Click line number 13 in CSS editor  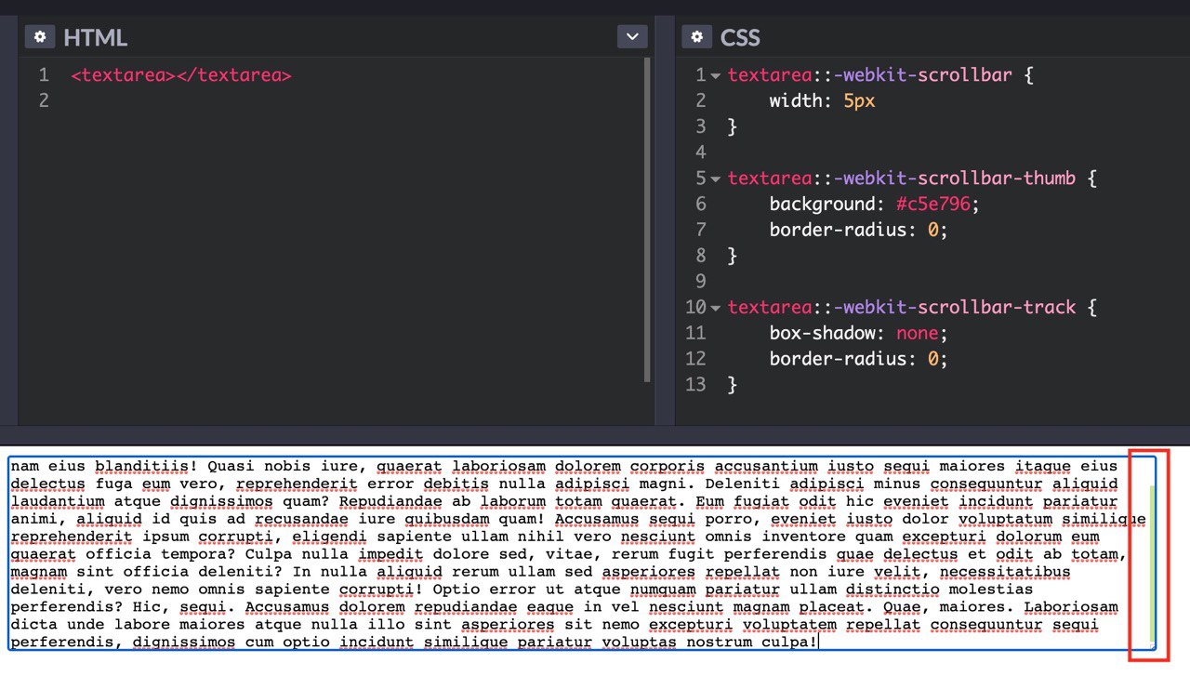coord(696,385)
